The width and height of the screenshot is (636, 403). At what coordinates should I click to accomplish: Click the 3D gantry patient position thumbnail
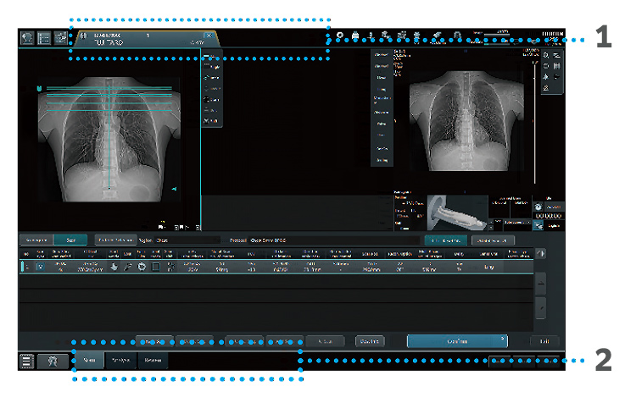[x=458, y=213]
